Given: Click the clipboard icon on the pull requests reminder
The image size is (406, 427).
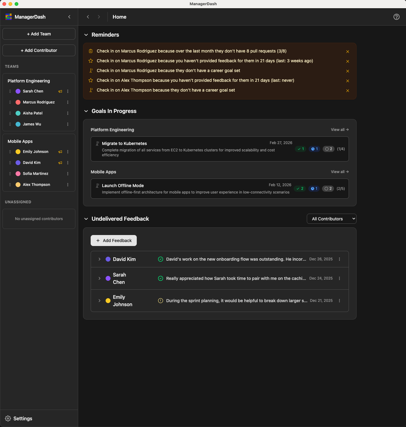Looking at the screenshot, I should [90, 51].
